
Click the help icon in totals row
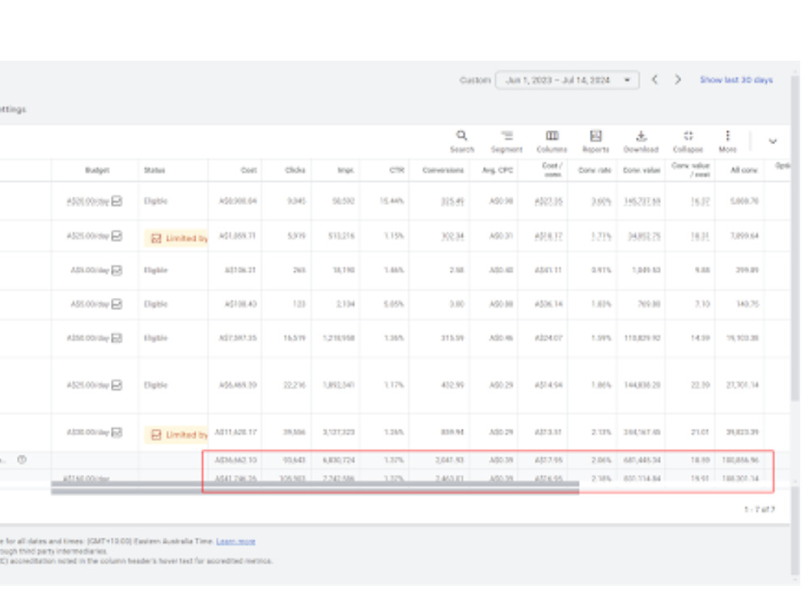(x=22, y=460)
